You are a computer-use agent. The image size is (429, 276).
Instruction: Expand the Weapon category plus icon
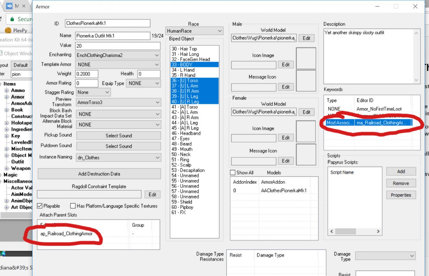6,168
